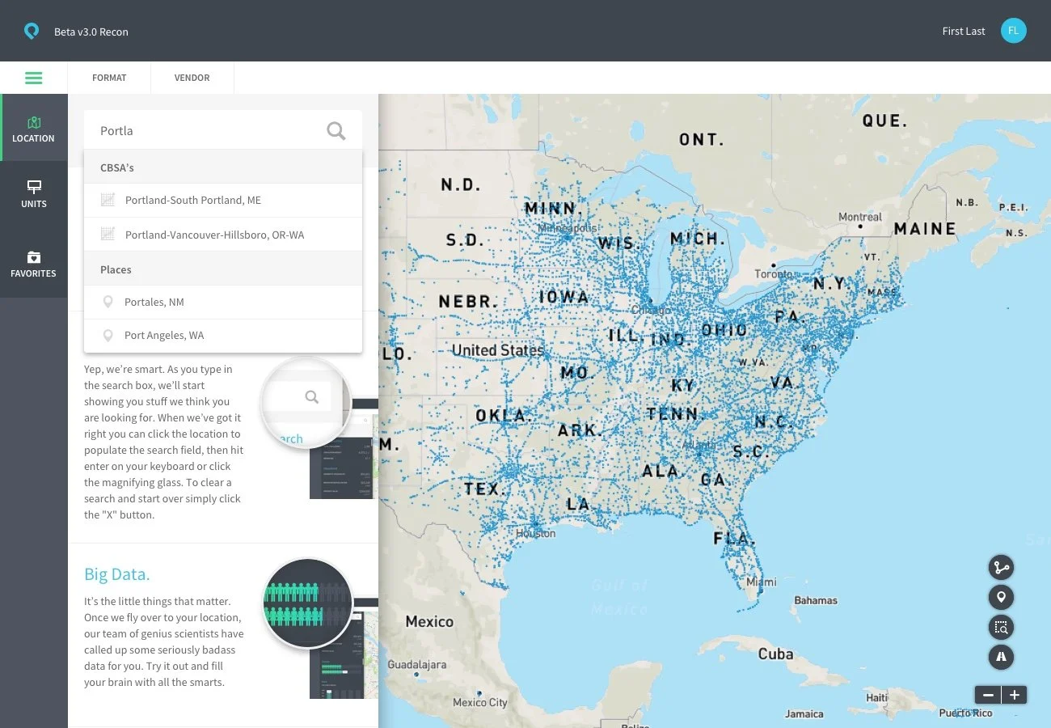The image size is (1051, 728).
Task: Switch to the FORMAT tab
Action: pos(109,77)
